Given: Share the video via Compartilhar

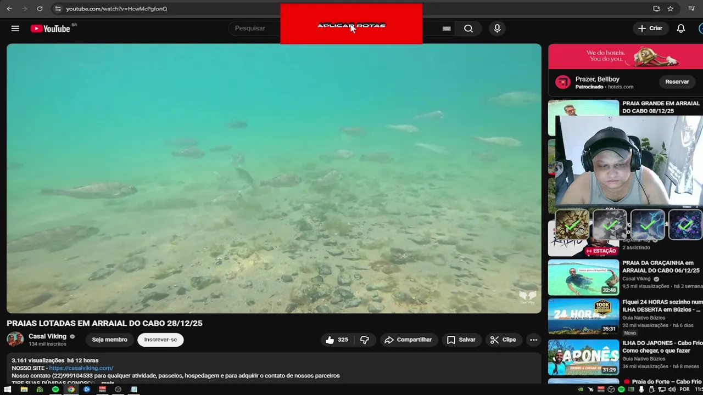Looking at the screenshot, I should click(x=408, y=340).
